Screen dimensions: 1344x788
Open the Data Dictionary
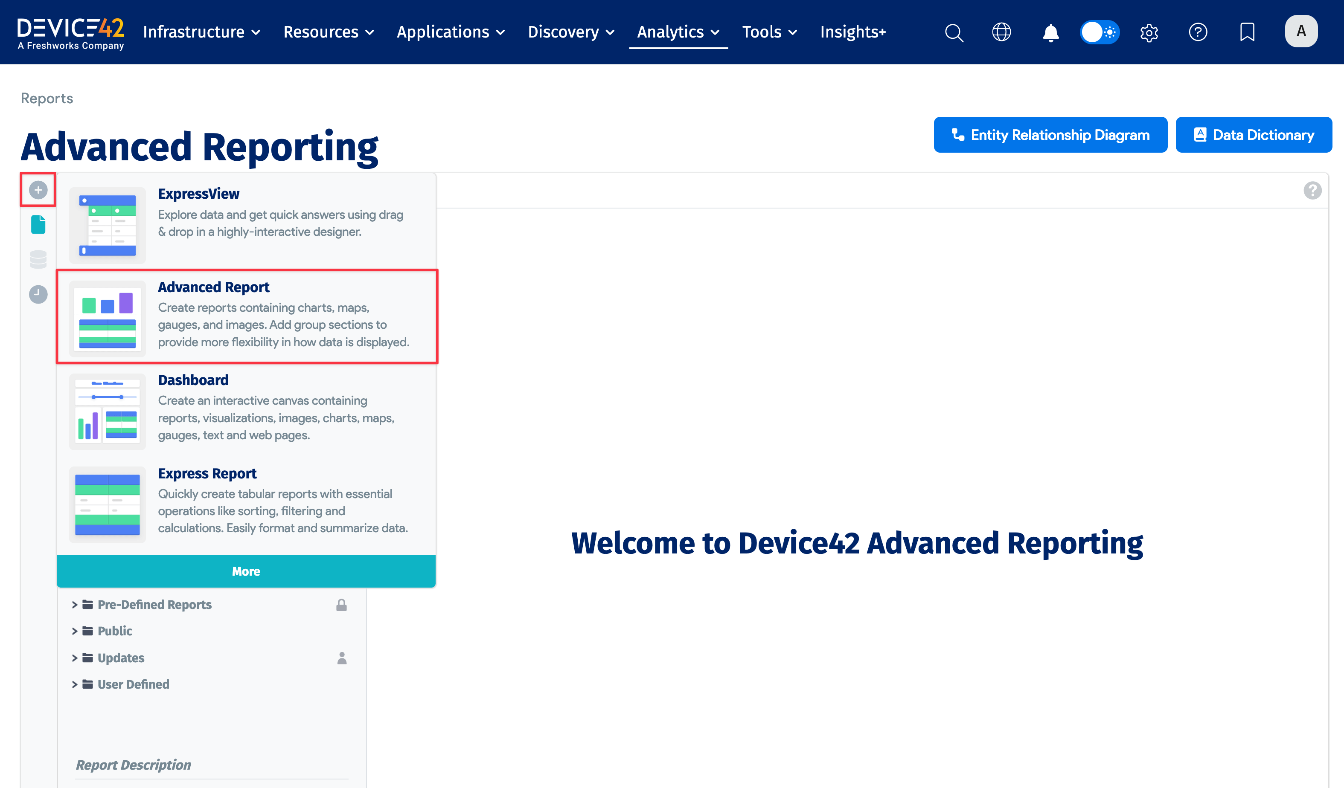coord(1254,134)
